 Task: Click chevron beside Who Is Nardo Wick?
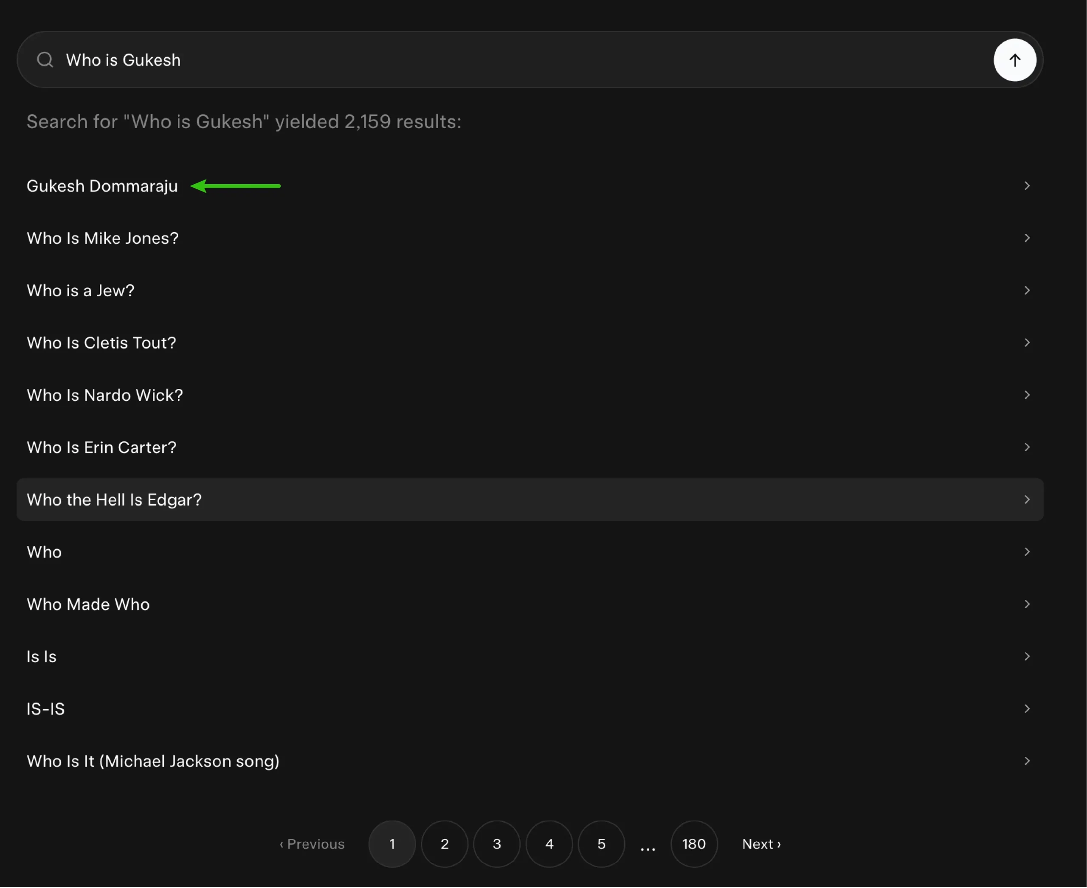tap(1027, 395)
